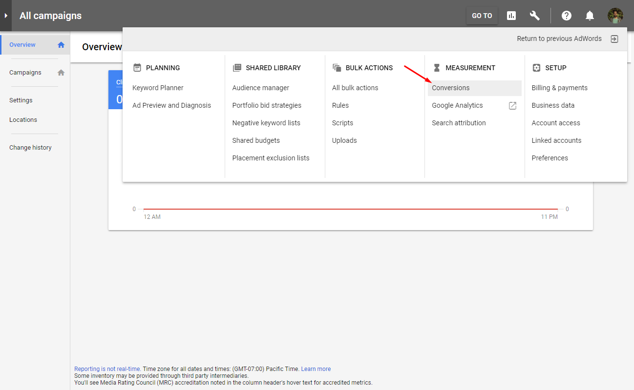Click the exit icon beside Return to previous AdWords
Viewport: 634px width, 390px height.
pos(614,39)
